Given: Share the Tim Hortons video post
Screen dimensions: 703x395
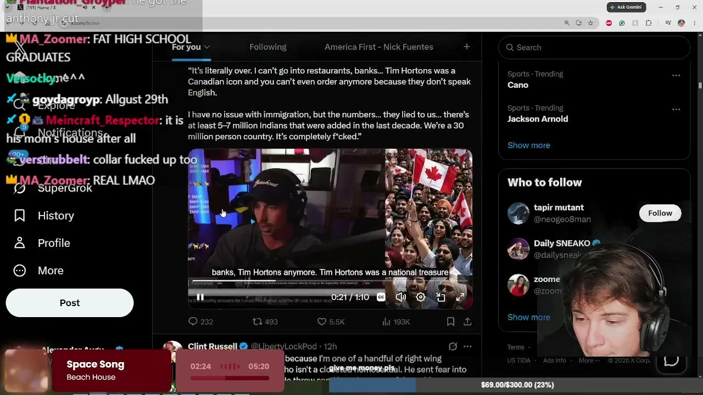Looking at the screenshot, I should click(467, 321).
